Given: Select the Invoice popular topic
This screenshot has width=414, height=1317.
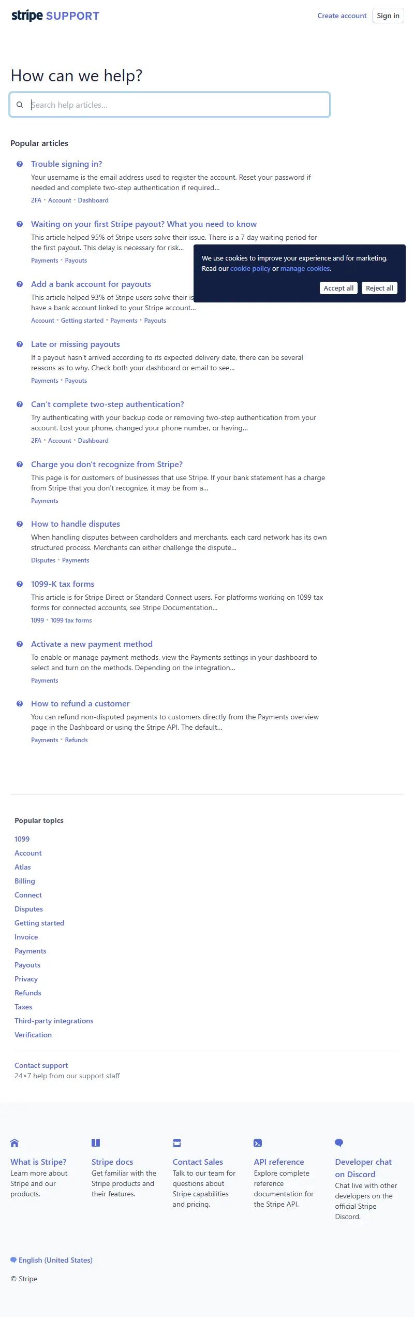Looking at the screenshot, I should [26, 937].
